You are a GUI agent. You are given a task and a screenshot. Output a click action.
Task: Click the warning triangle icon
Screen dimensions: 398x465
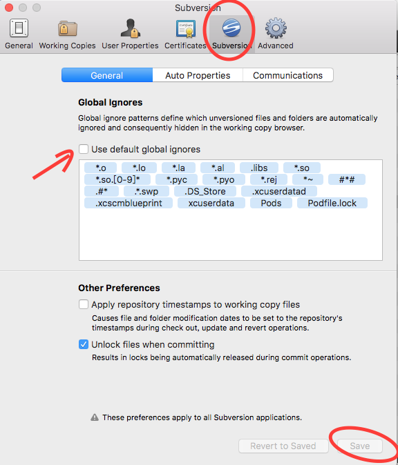click(x=95, y=417)
